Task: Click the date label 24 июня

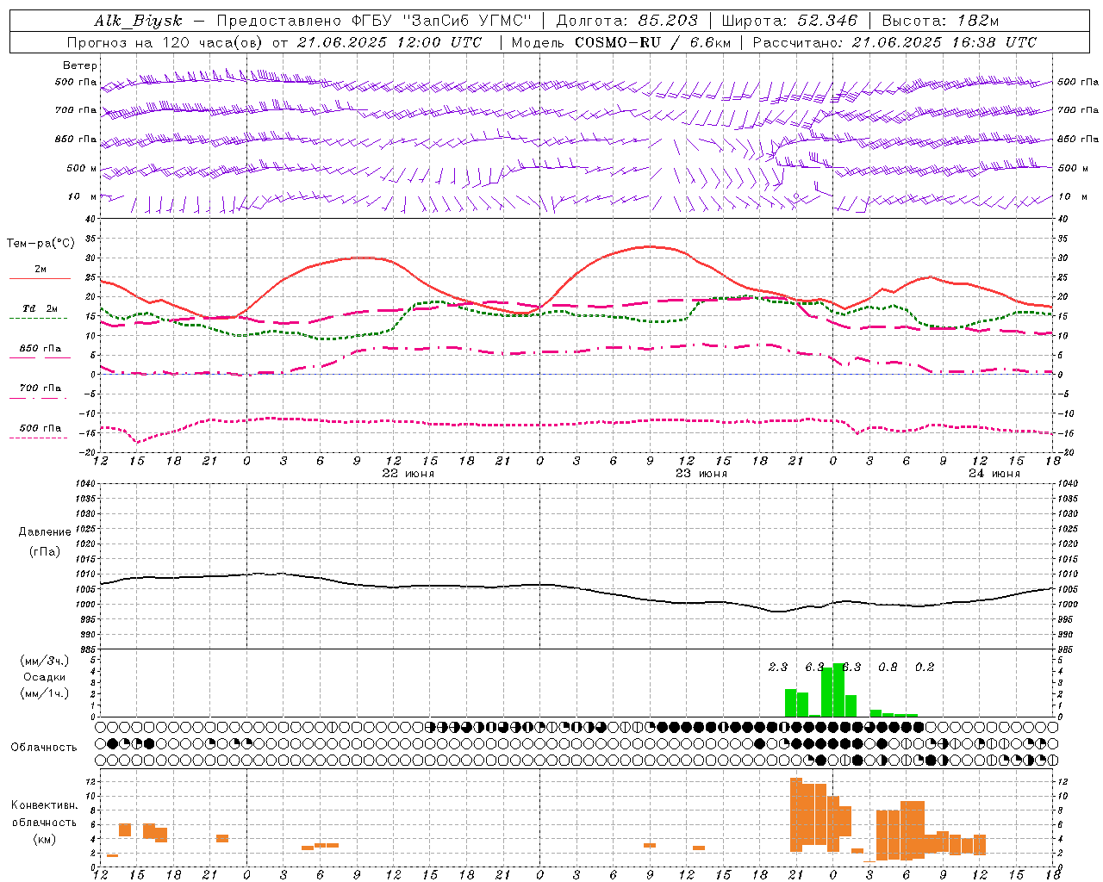Action: (994, 474)
